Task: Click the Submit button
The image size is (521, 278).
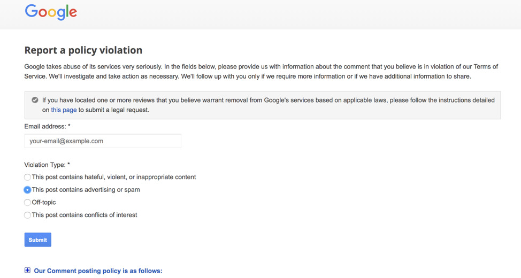Action: tap(38, 240)
